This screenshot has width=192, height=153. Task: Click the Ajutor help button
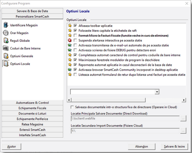(11, 146)
